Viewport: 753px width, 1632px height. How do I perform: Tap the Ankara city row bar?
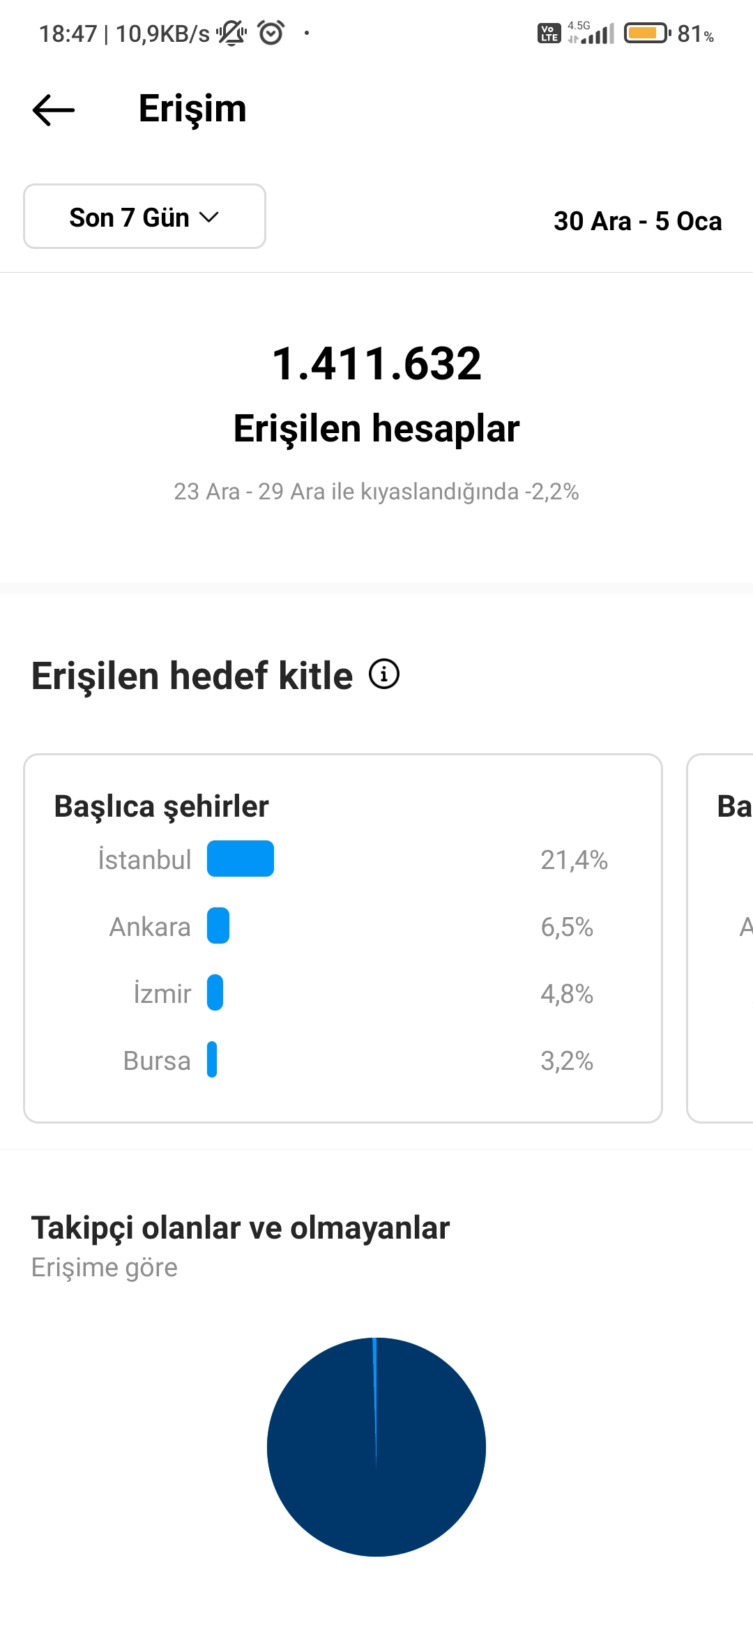point(218,925)
